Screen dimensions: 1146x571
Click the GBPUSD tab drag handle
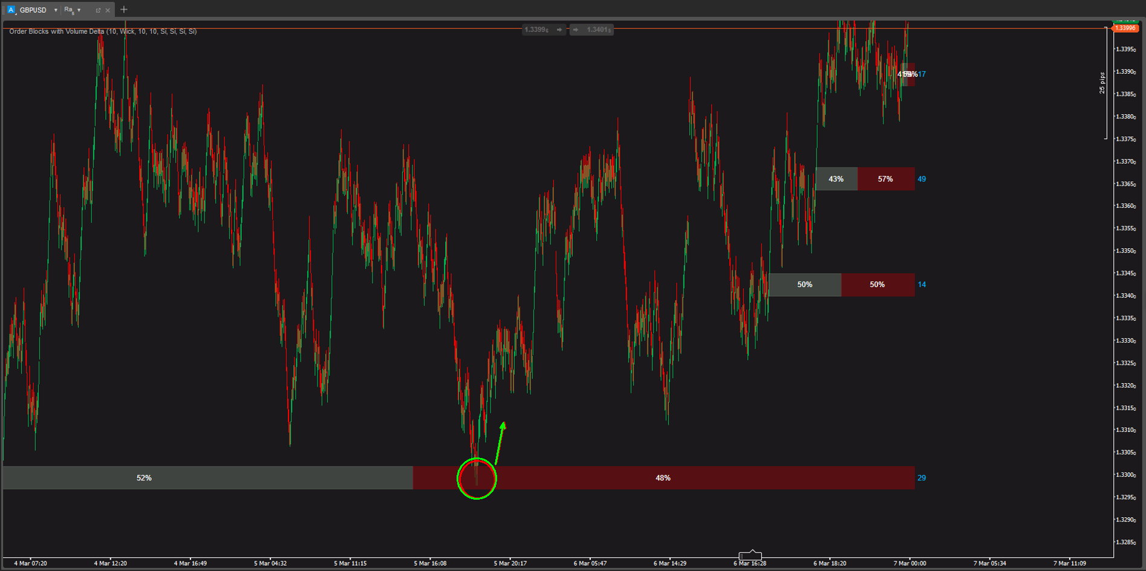pos(4,10)
